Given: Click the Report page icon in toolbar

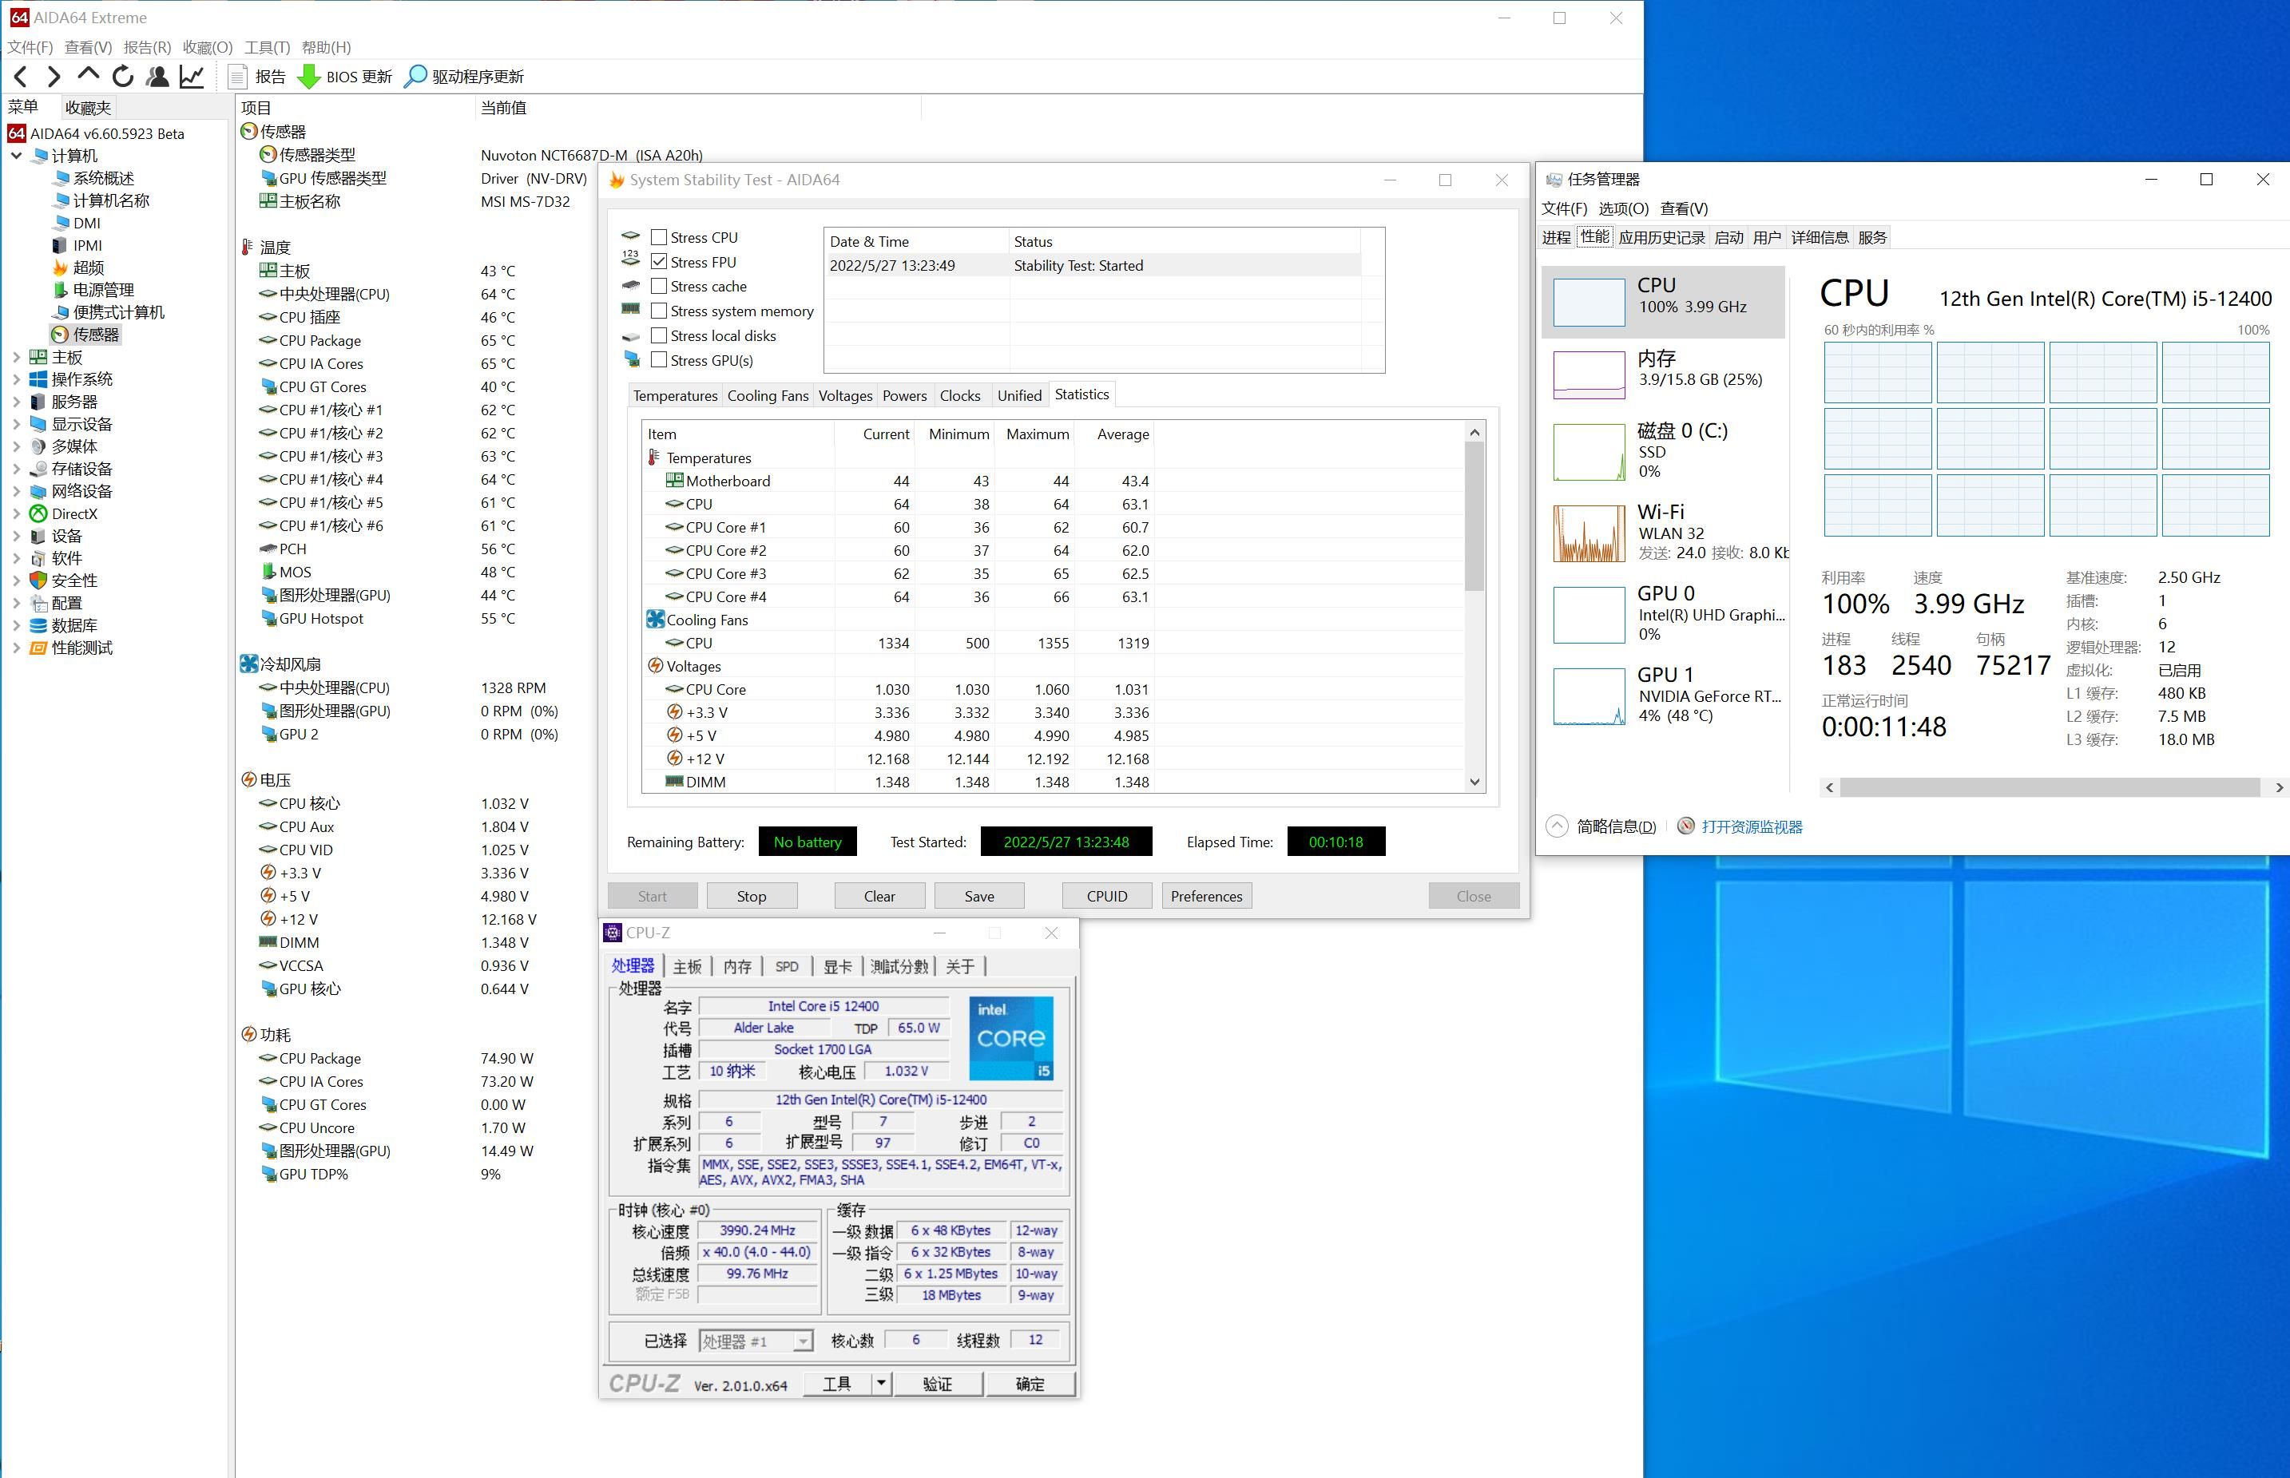Looking at the screenshot, I should tap(239, 77).
